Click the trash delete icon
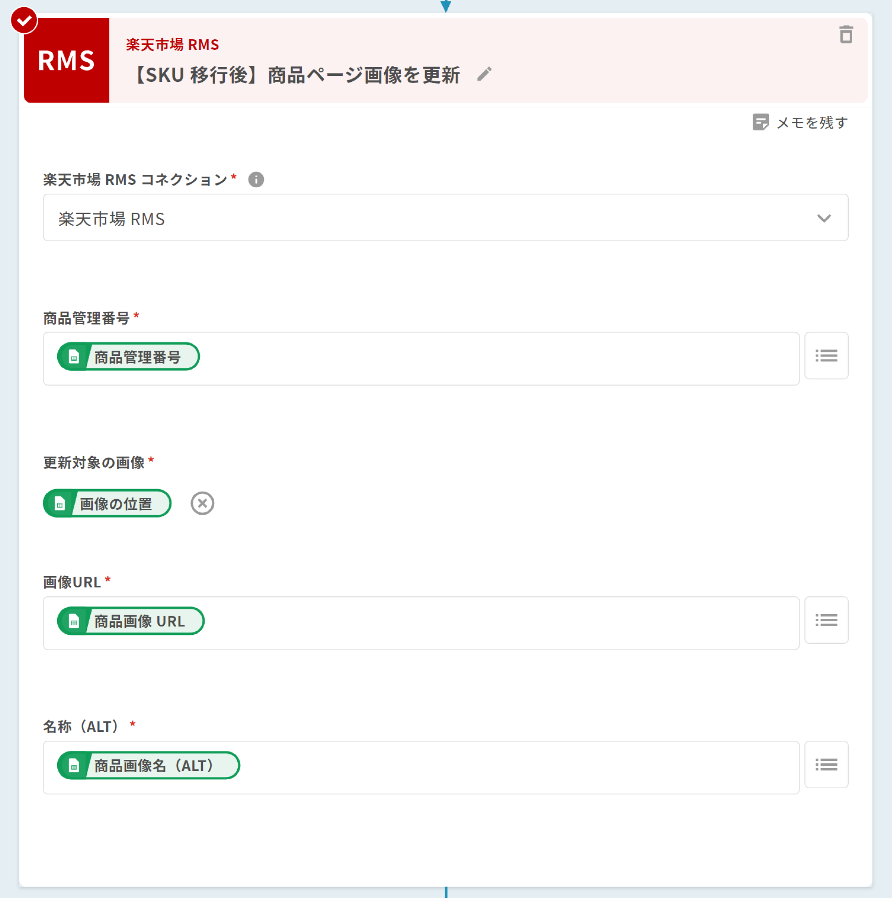This screenshot has height=898, width=892. pyautogui.click(x=846, y=35)
